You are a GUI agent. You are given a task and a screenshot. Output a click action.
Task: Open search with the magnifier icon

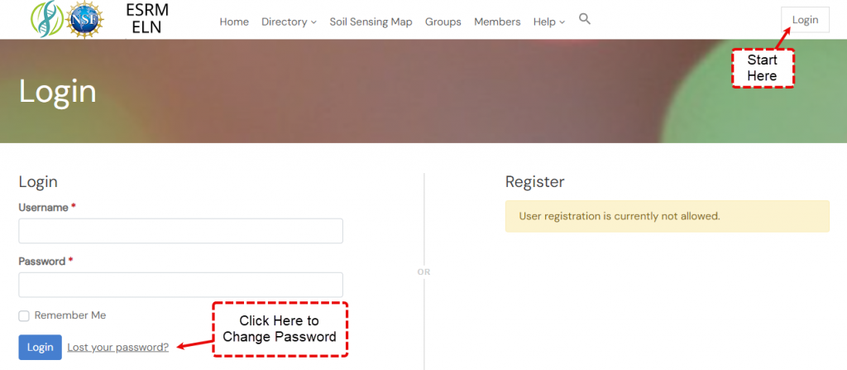(x=585, y=19)
